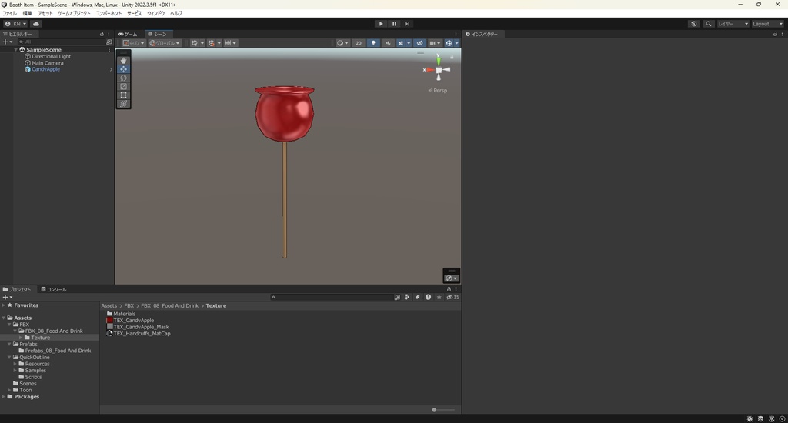Open the グローバル handle rotation dropdown
The width and height of the screenshot is (788, 423).
point(165,43)
